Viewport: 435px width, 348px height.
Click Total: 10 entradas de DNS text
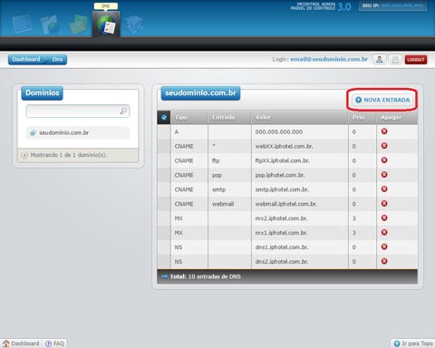[x=205, y=276]
